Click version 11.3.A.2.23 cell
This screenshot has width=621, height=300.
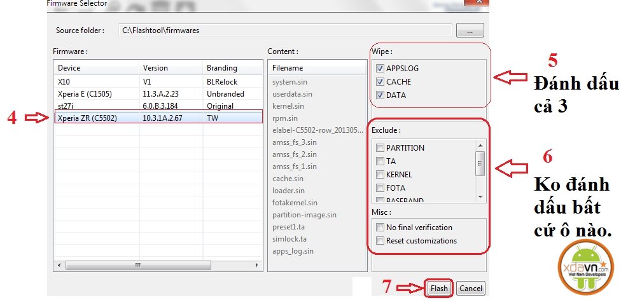[162, 94]
